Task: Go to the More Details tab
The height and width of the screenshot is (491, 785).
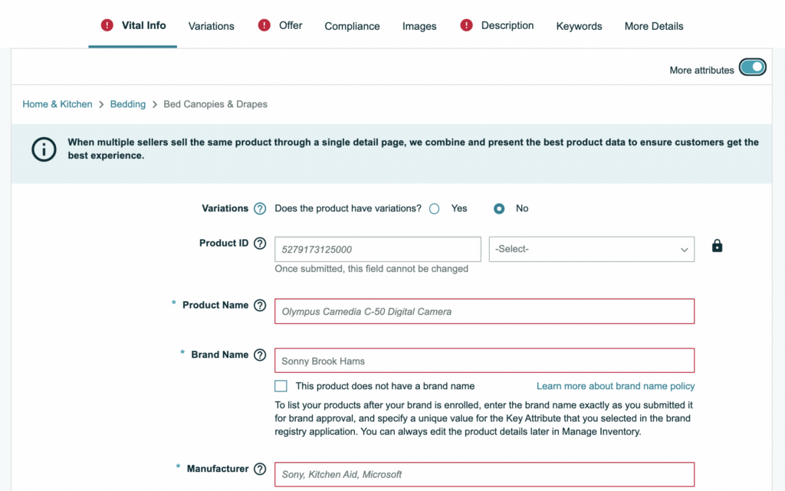Action: (x=653, y=26)
